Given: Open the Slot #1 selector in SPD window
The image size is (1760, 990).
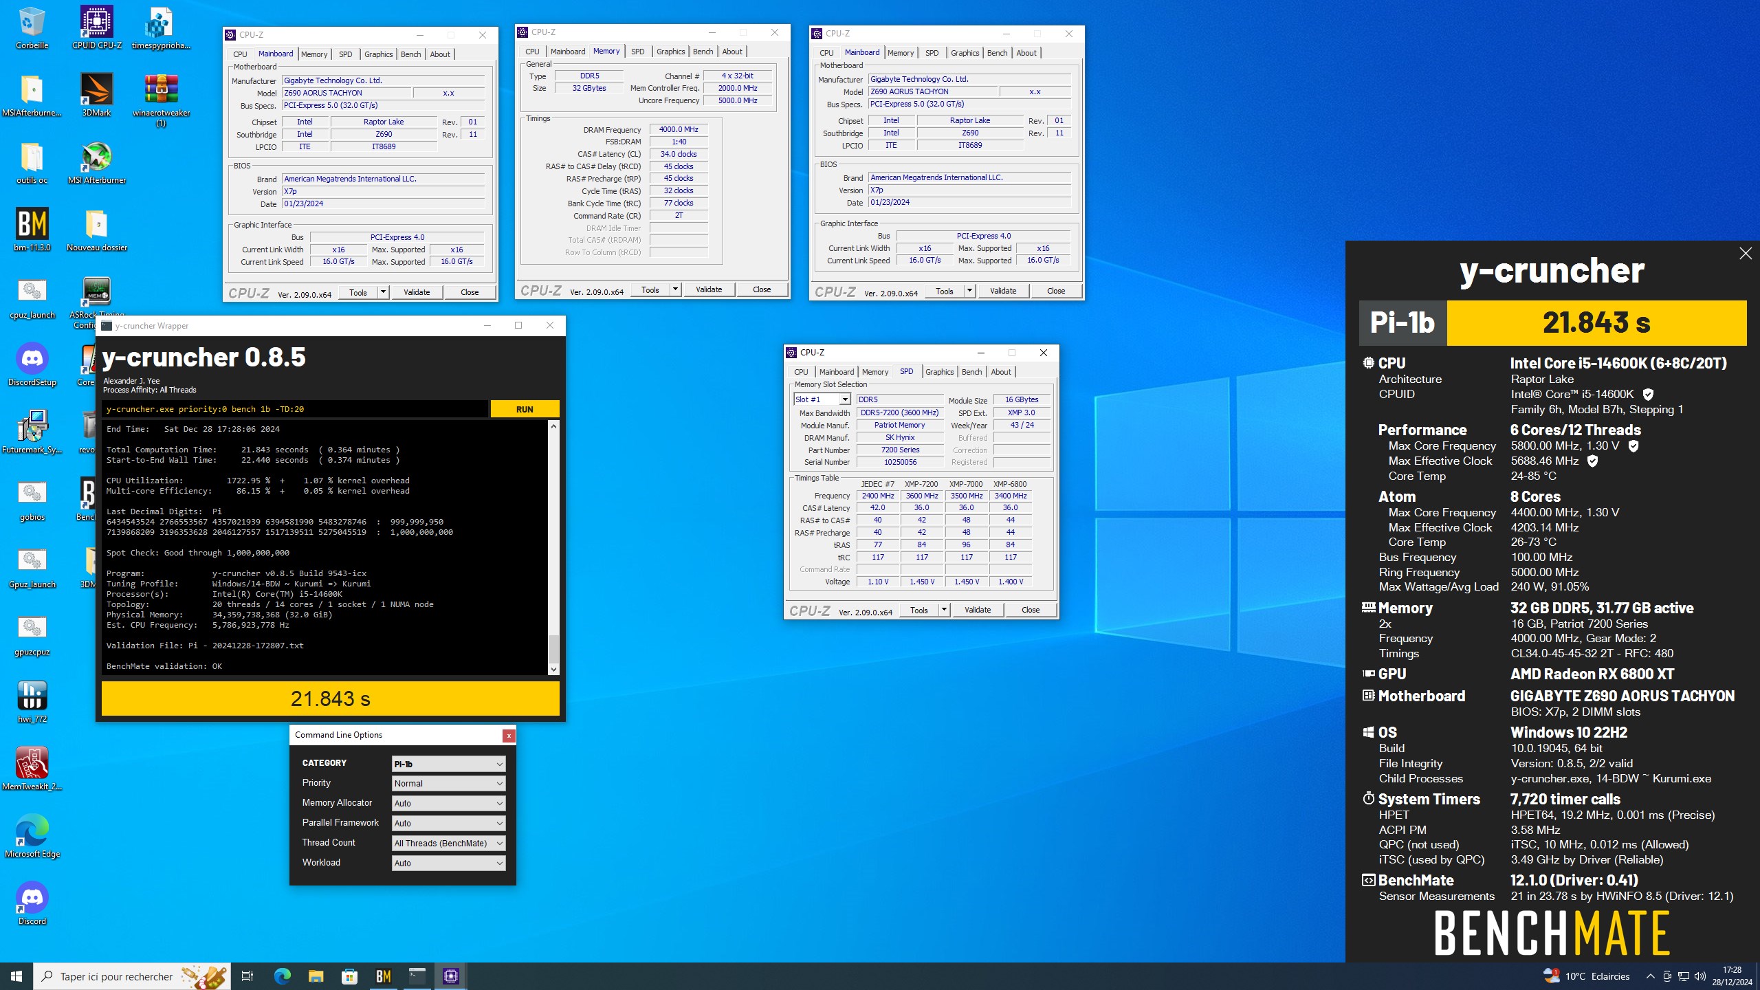Looking at the screenshot, I should 822,399.
